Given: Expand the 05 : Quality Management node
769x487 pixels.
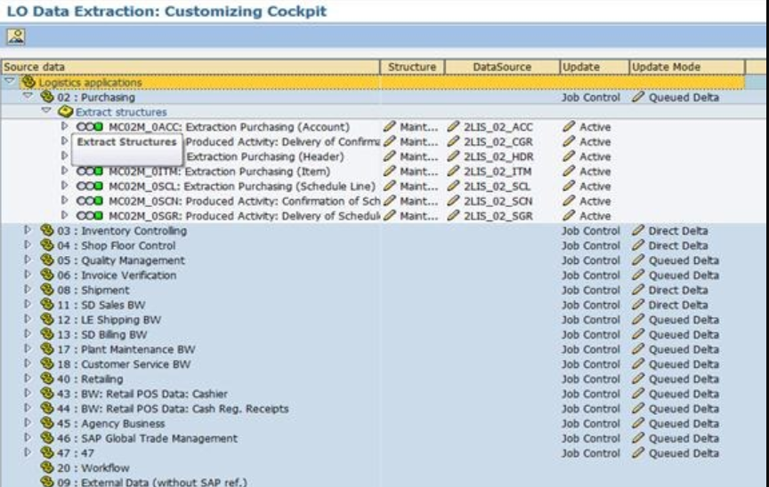Looking at the screenshot, I should pos(28,259).
